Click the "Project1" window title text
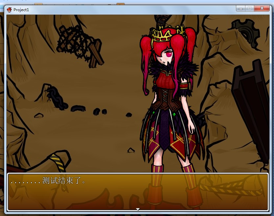274x216 pixels. [21, 10]
